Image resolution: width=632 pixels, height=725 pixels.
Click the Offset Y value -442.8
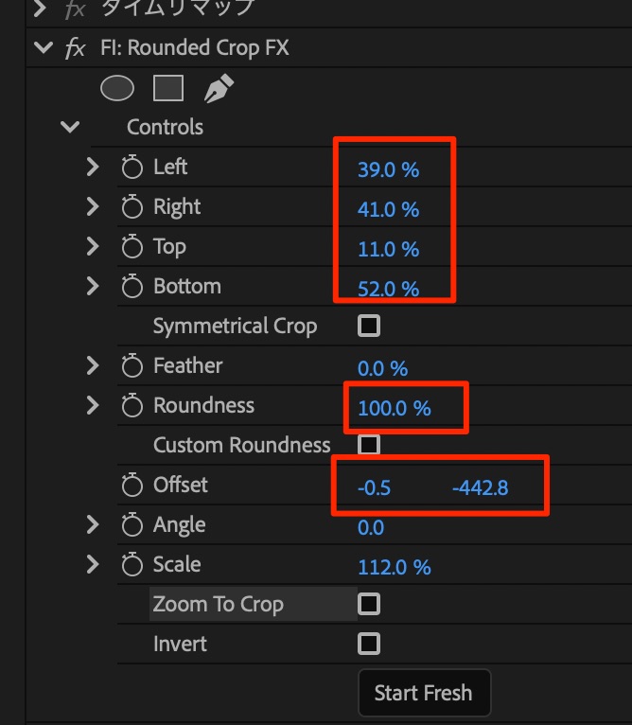(x=481, y=488)
